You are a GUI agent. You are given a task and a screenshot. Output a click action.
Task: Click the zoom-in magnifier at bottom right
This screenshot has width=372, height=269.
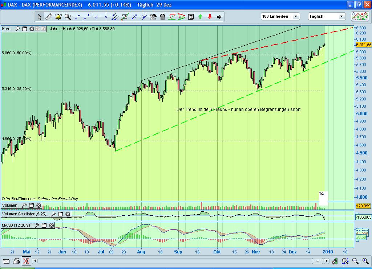pos(365,261)
